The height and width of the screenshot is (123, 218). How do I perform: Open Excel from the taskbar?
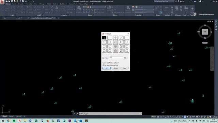point(36,121)
